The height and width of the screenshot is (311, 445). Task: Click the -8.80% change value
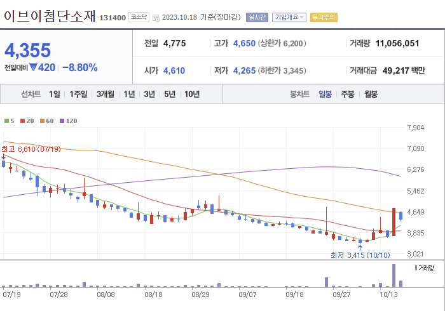pyautogui.click(x=79, y=68)
